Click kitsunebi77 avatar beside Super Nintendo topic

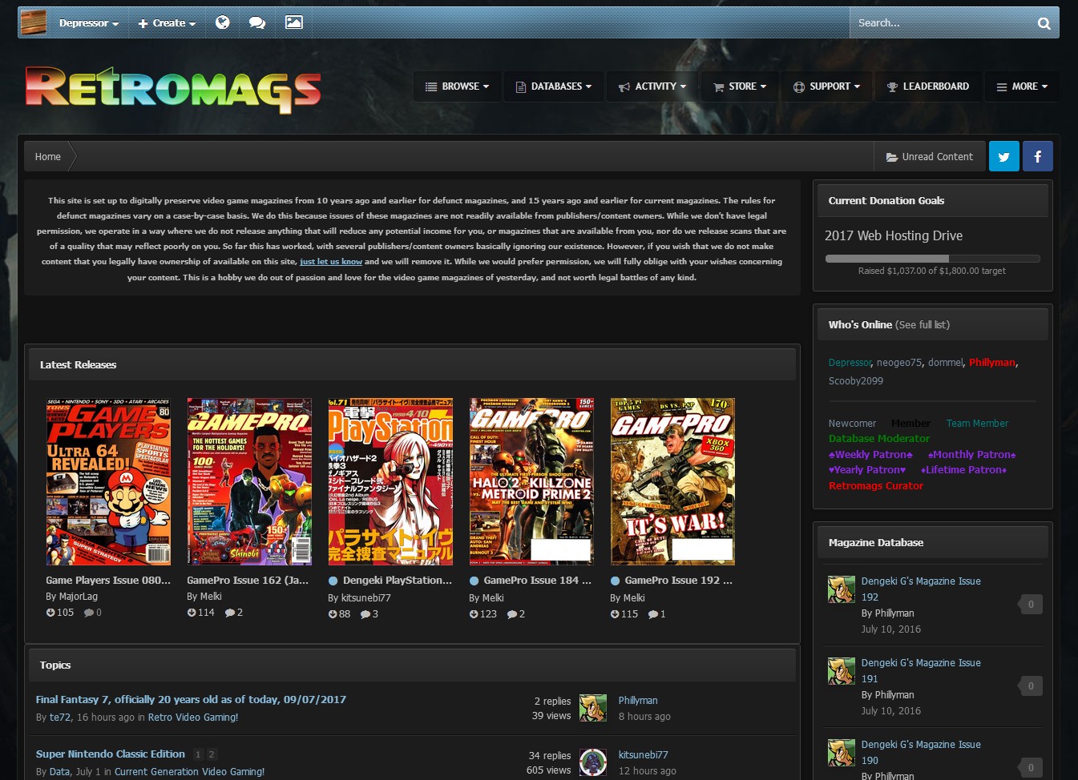point(593,762)
